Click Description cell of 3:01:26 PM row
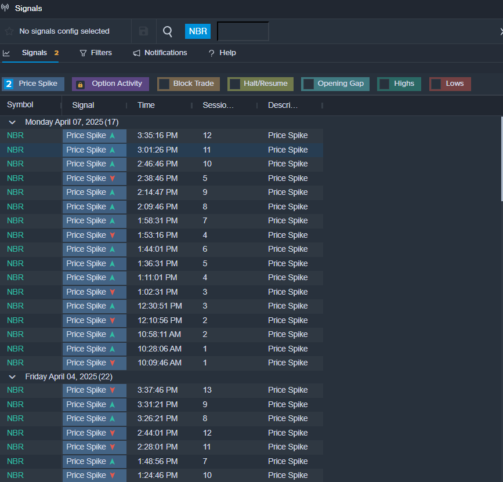This screenshot has width=503, height=482. pyautogui.click(x=288, y=150)
